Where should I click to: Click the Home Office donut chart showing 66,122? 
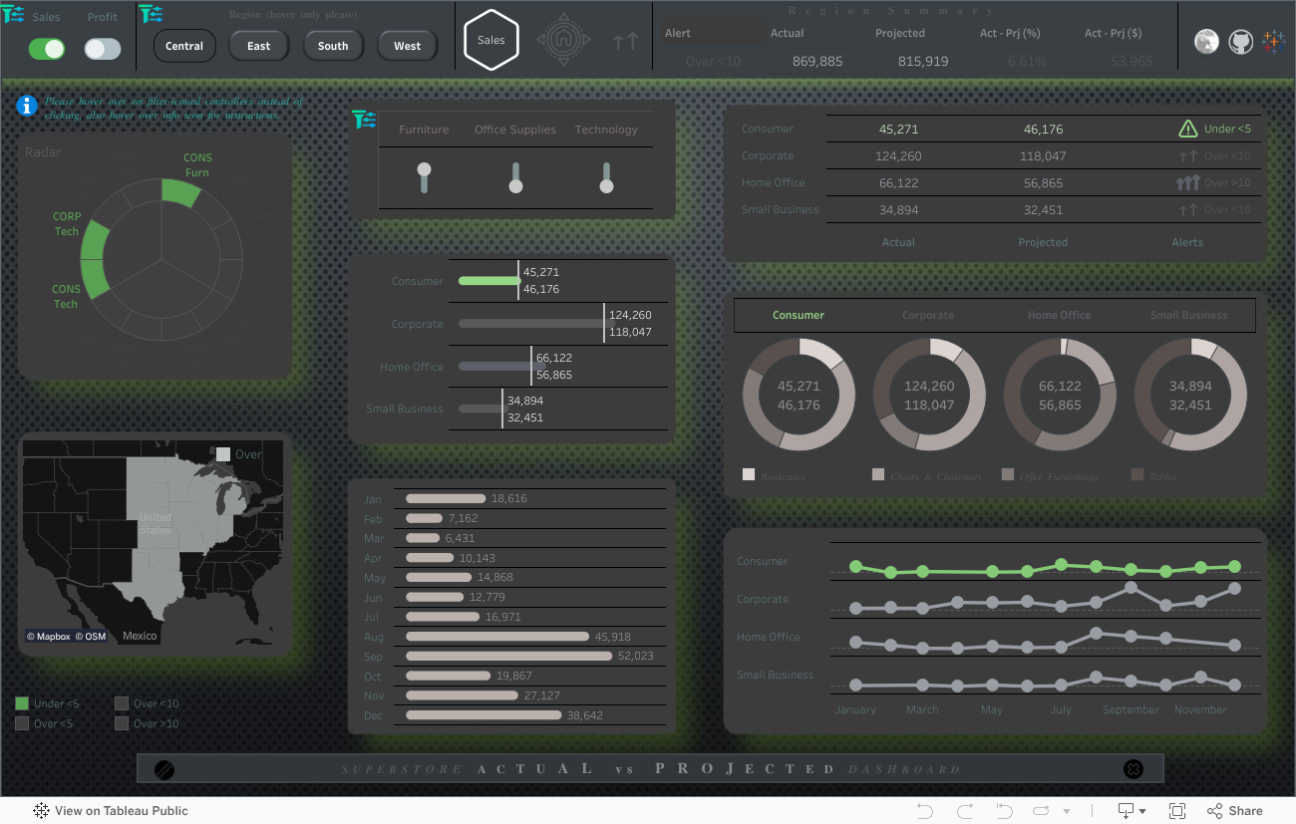[x=1060, y=395]
